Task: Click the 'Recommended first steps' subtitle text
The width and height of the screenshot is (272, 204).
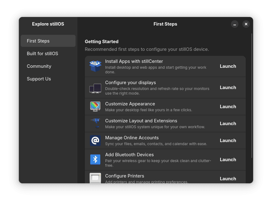Action: (x=147, y=49)
